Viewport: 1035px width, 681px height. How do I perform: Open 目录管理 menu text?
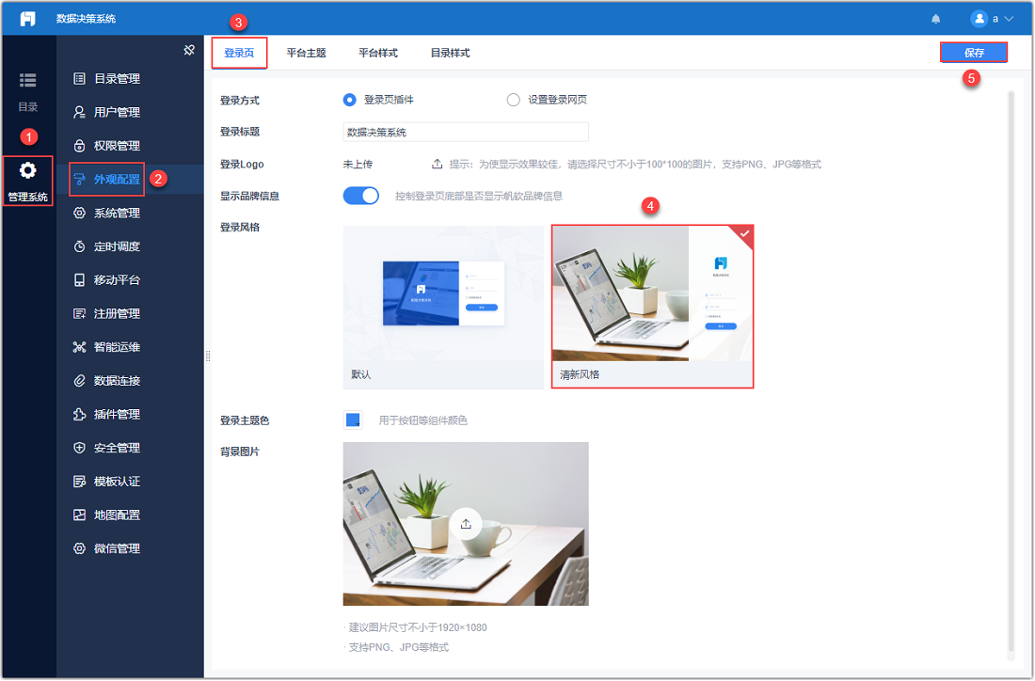click(117, 78)
